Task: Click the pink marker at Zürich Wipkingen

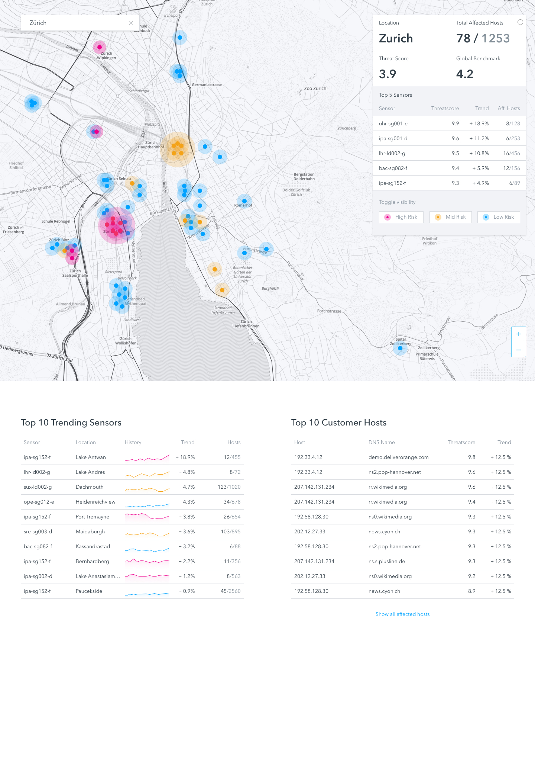Action: 99,47
